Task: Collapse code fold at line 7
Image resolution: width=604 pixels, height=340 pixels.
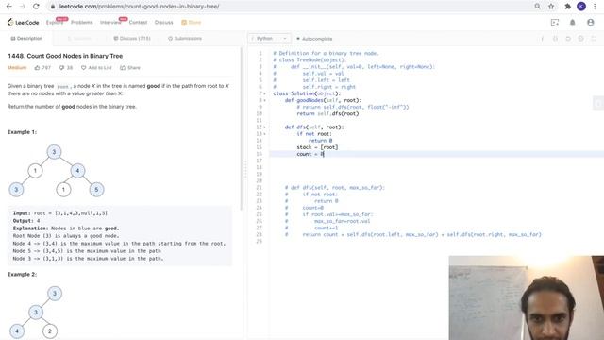Action: (x=264, y=93)
